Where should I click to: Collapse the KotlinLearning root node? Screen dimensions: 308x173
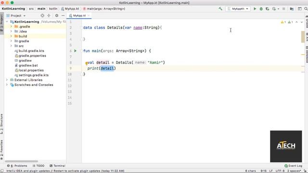coord(7,22)
